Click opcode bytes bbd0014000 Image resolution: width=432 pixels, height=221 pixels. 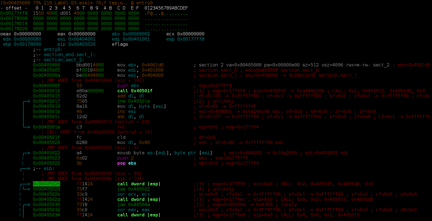coord(90,65)
